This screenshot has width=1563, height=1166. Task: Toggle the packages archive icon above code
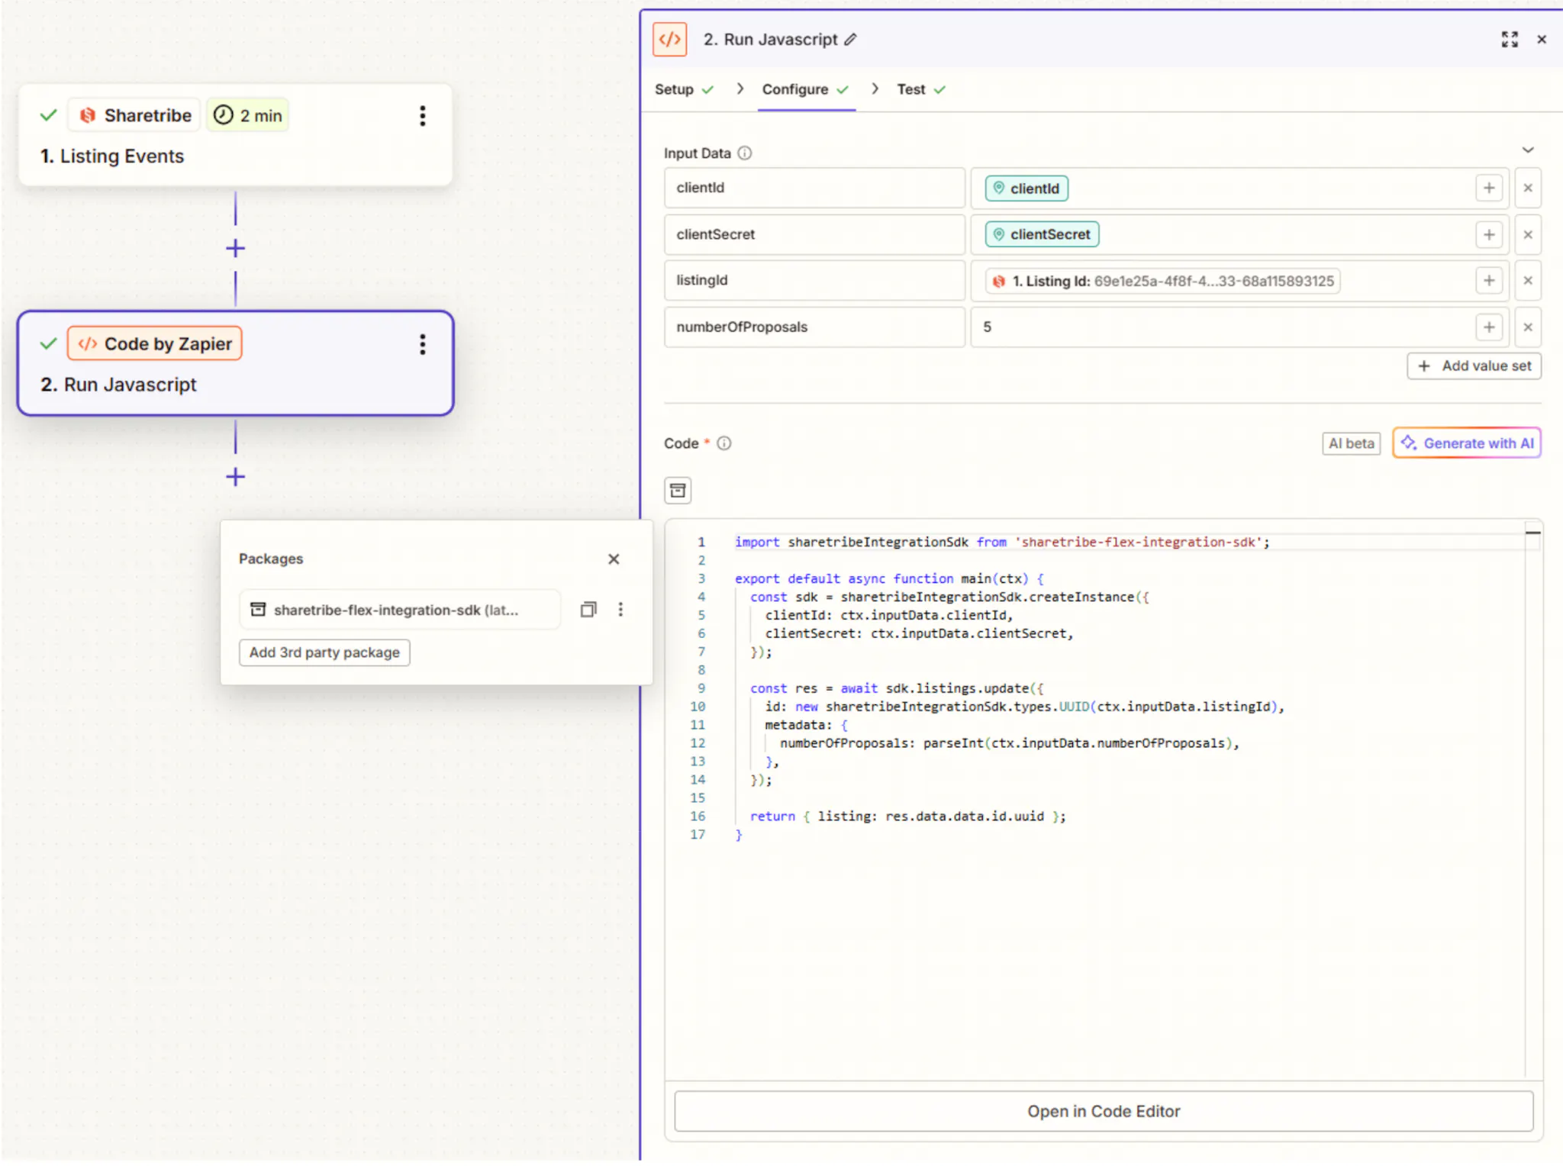coord(678,491)
